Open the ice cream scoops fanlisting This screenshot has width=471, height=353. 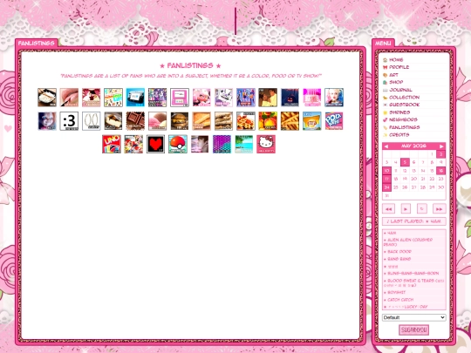(x=157, y=121)
